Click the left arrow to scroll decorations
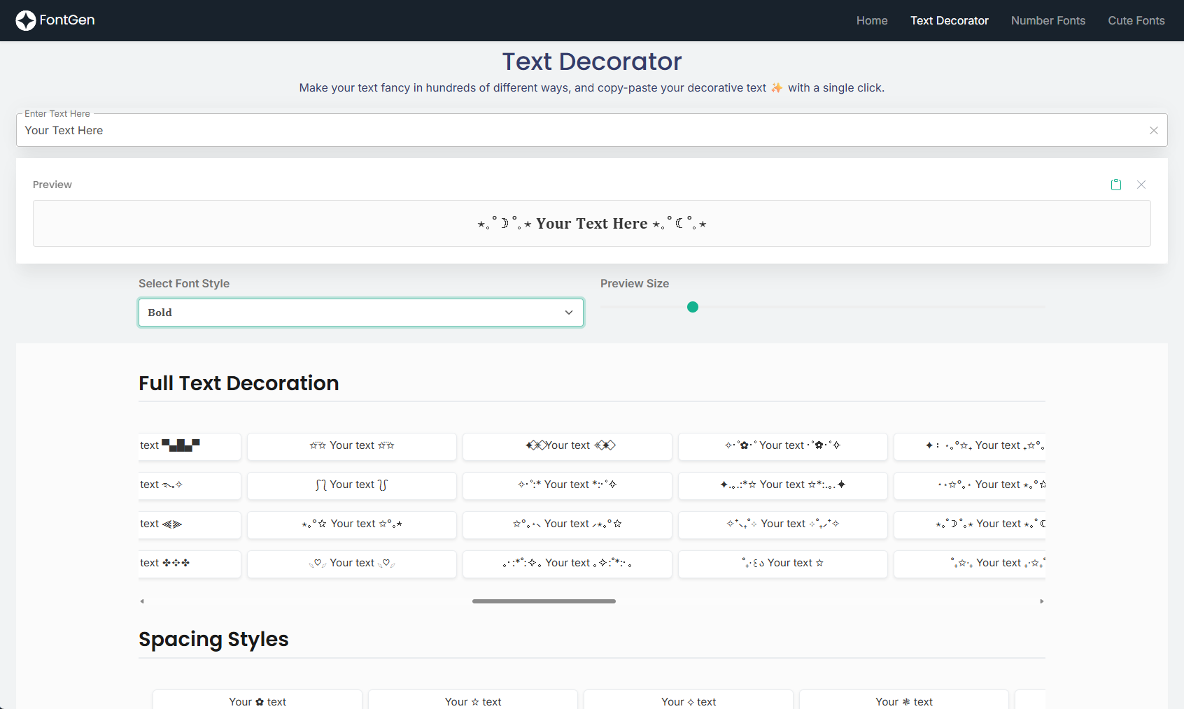Image resolution: width=1184 pixels, height=709 pixels. (x=142, y=601)
